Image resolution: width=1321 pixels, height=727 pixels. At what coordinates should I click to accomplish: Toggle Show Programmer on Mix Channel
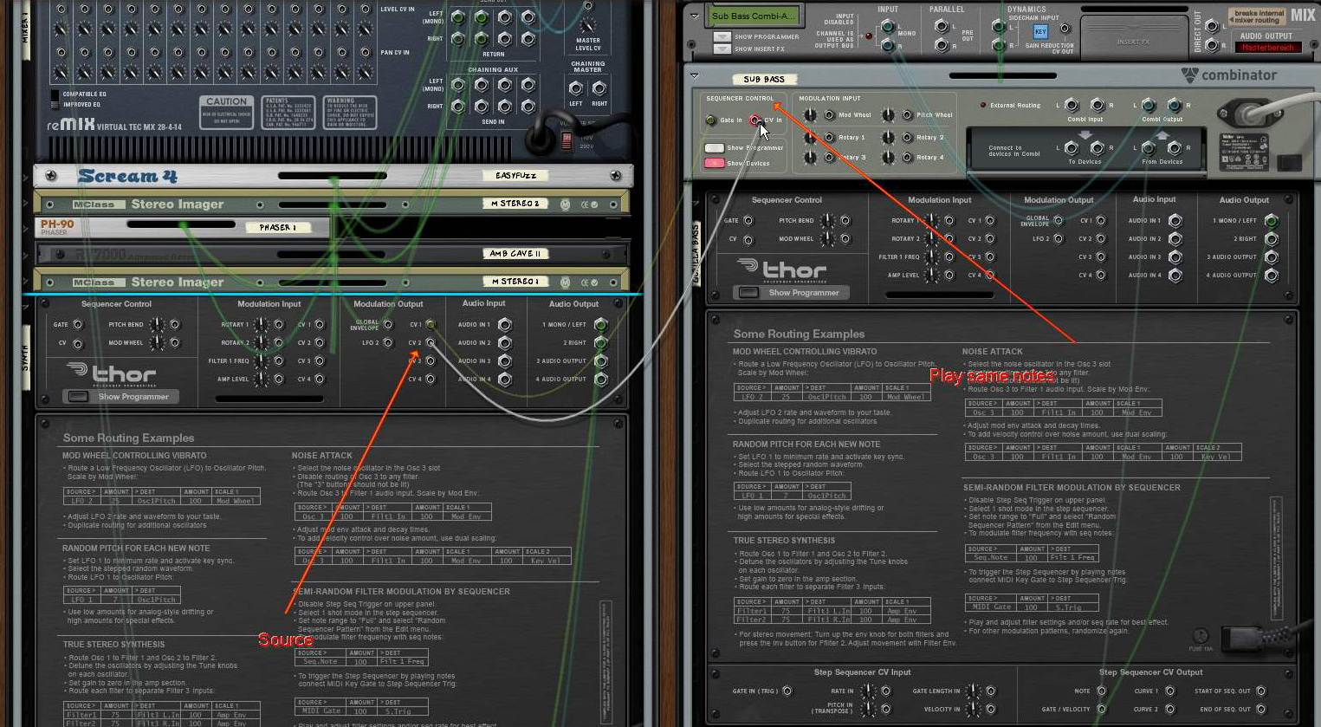click(722, 37)
